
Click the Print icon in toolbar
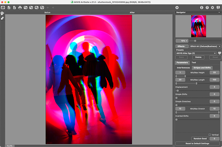(20, 7)
